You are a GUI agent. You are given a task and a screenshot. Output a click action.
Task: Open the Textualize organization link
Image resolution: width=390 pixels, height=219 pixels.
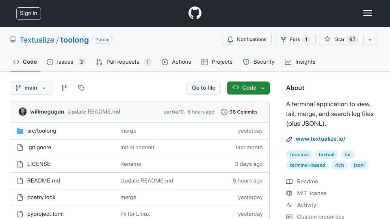pos(37,40)
